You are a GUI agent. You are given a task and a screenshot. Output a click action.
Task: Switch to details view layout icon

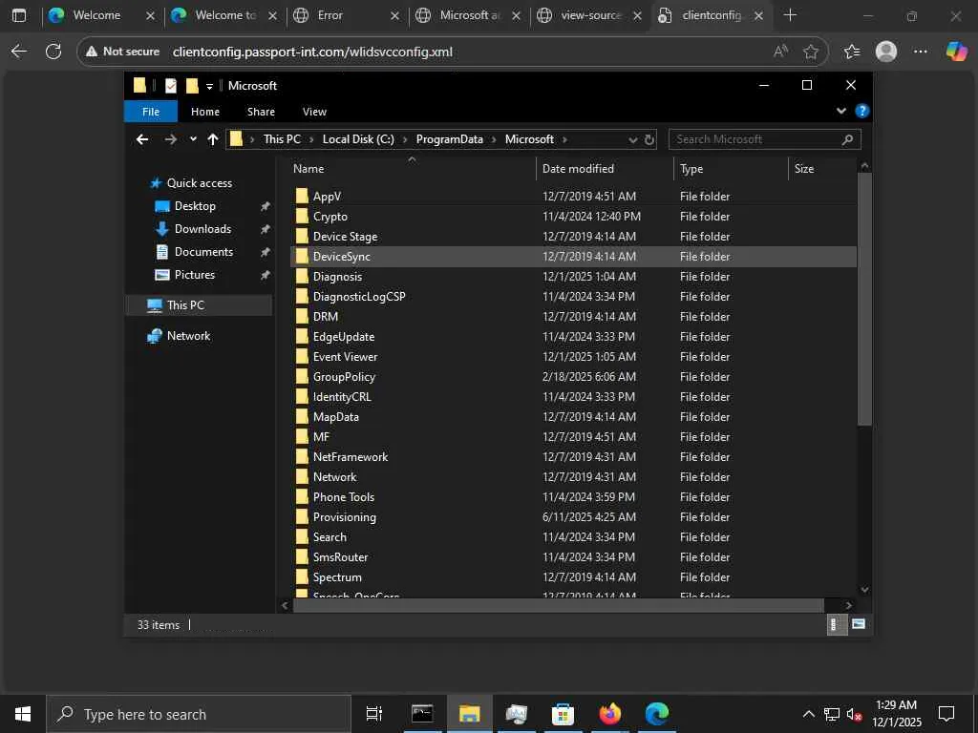pos(836,624)
